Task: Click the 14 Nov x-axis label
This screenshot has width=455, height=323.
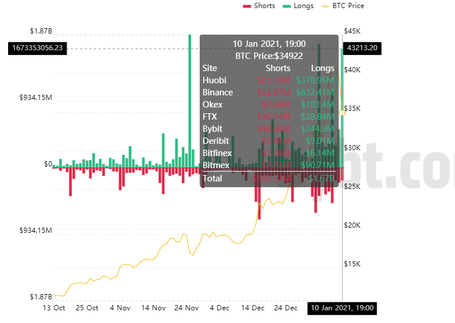Action: [153, 308]
